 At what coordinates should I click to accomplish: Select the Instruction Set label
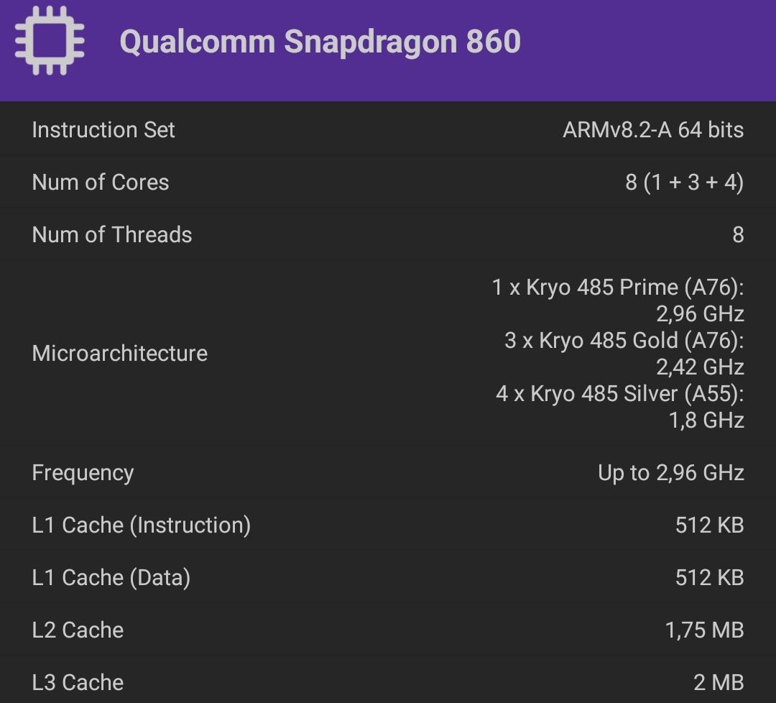103,130
